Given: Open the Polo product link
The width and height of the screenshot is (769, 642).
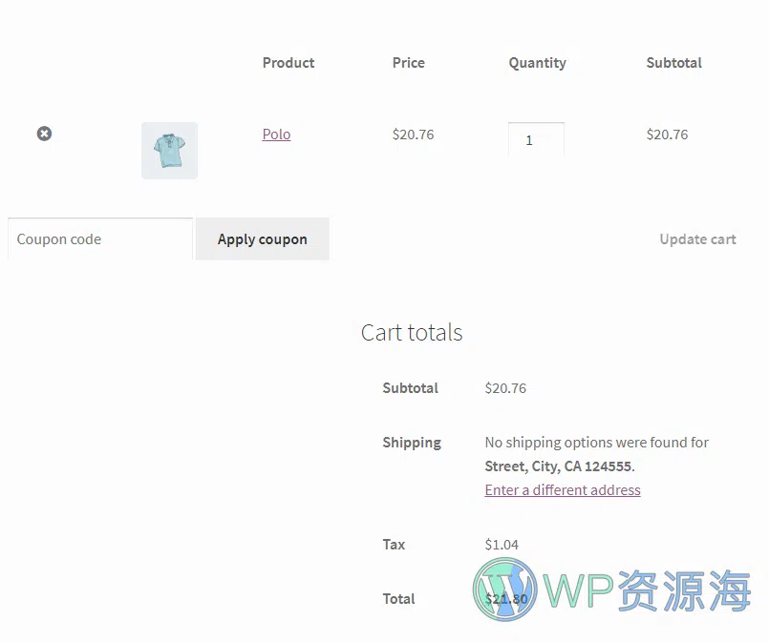Looking at the screenshot, I should pos(276,135).
